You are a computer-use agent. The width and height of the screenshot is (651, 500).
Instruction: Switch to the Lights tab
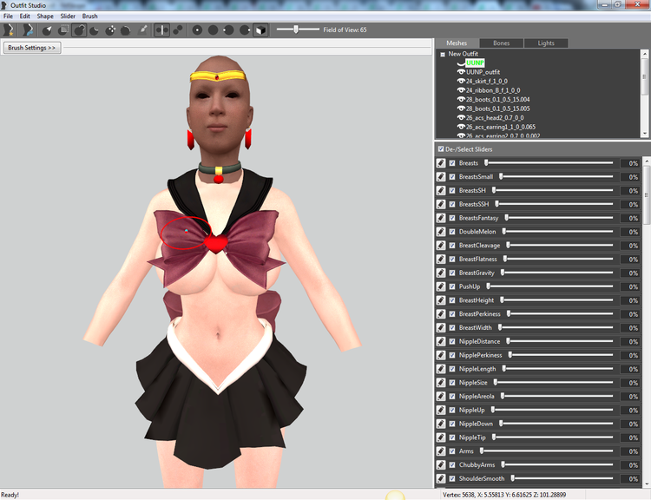click(x=546, y=43)
